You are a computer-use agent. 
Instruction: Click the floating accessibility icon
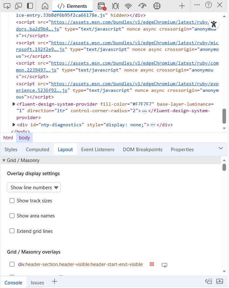[x=214, y=24]
